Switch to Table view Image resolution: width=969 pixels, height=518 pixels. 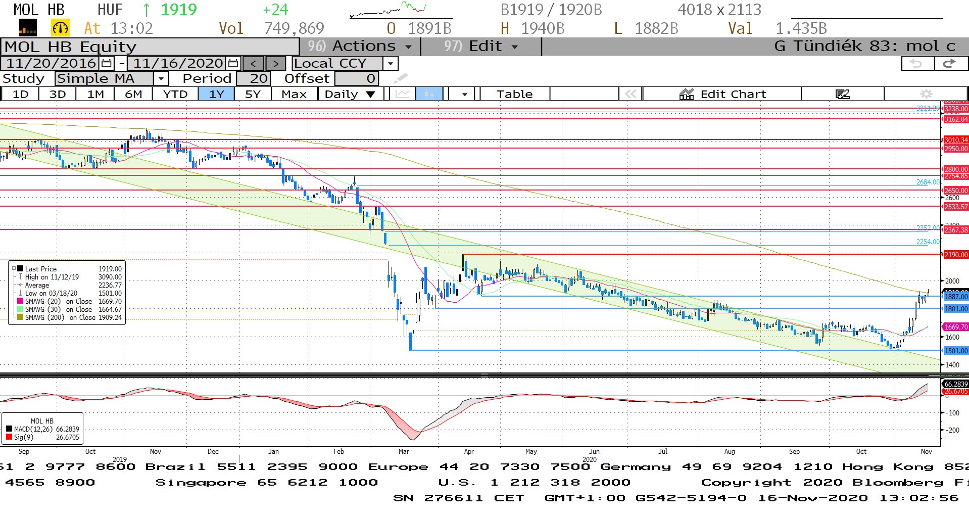pos(514,94)
